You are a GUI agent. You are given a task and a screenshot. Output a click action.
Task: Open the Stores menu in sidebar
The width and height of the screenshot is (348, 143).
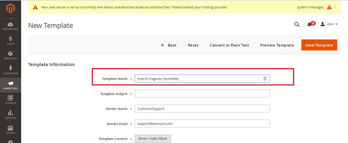tap(11, 130)
